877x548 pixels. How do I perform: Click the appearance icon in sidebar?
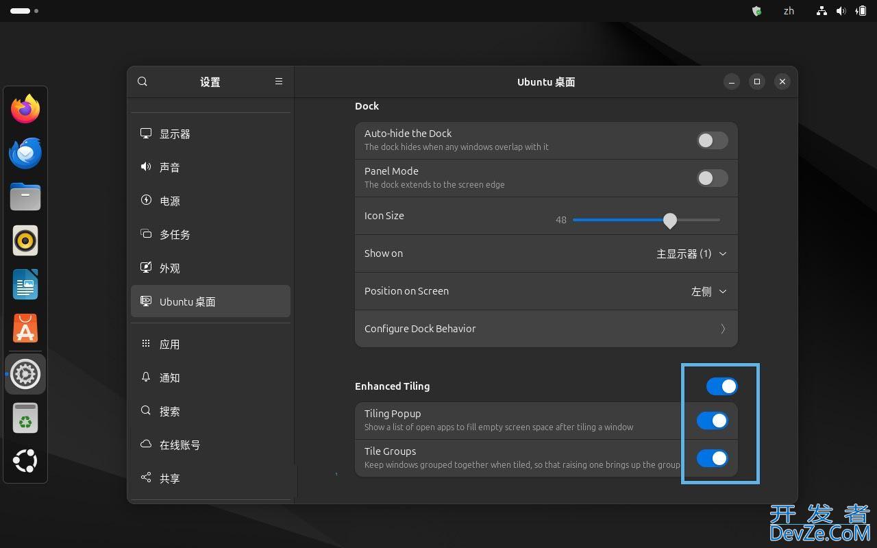click(x=146, y=267)
